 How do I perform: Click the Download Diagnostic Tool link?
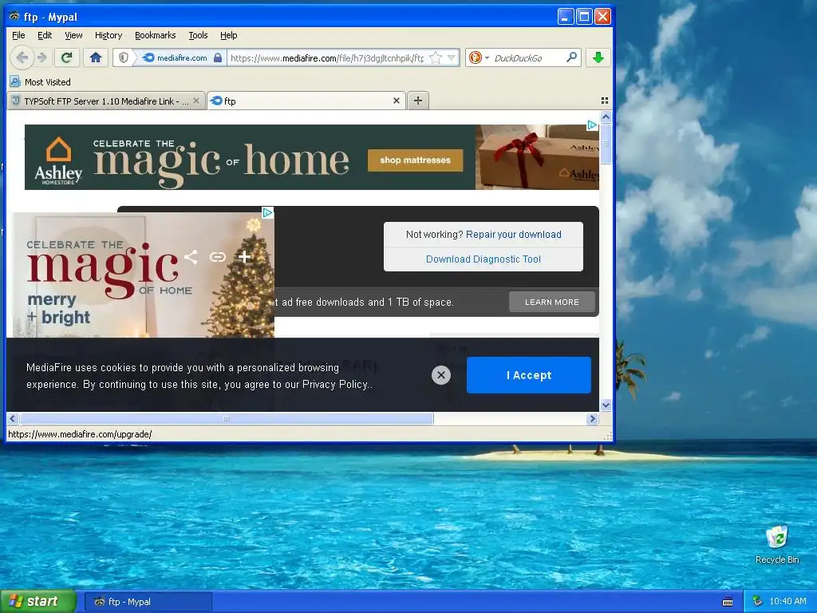click(x=483, y=259)
